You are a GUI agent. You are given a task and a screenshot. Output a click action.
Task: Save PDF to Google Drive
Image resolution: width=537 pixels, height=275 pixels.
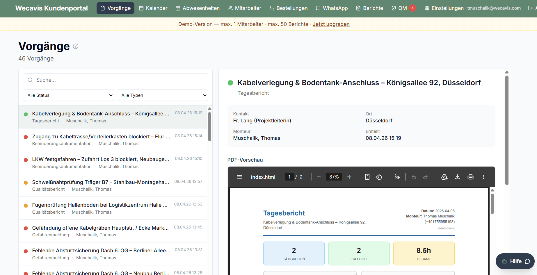coord(444,177)
